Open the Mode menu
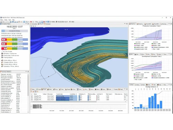Image resolution: width=173 pixels, height=130 pixels. (6, 20)
